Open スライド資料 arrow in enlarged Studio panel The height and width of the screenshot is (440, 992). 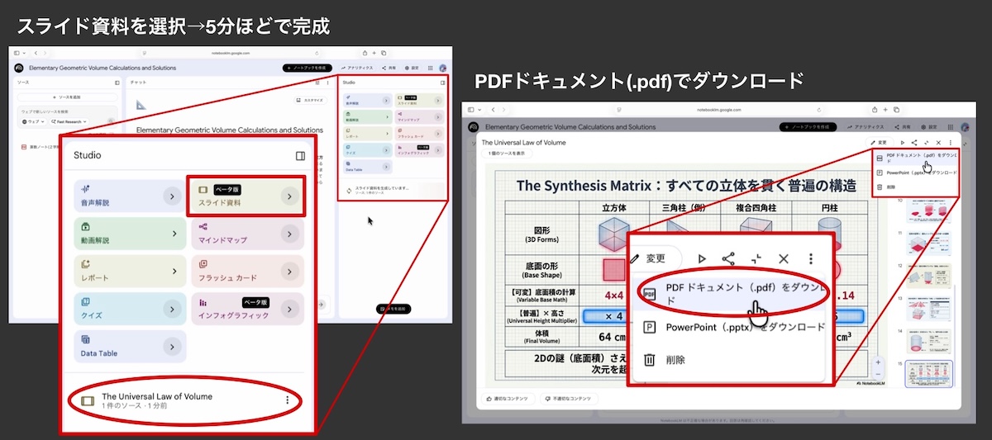[289, 196]
